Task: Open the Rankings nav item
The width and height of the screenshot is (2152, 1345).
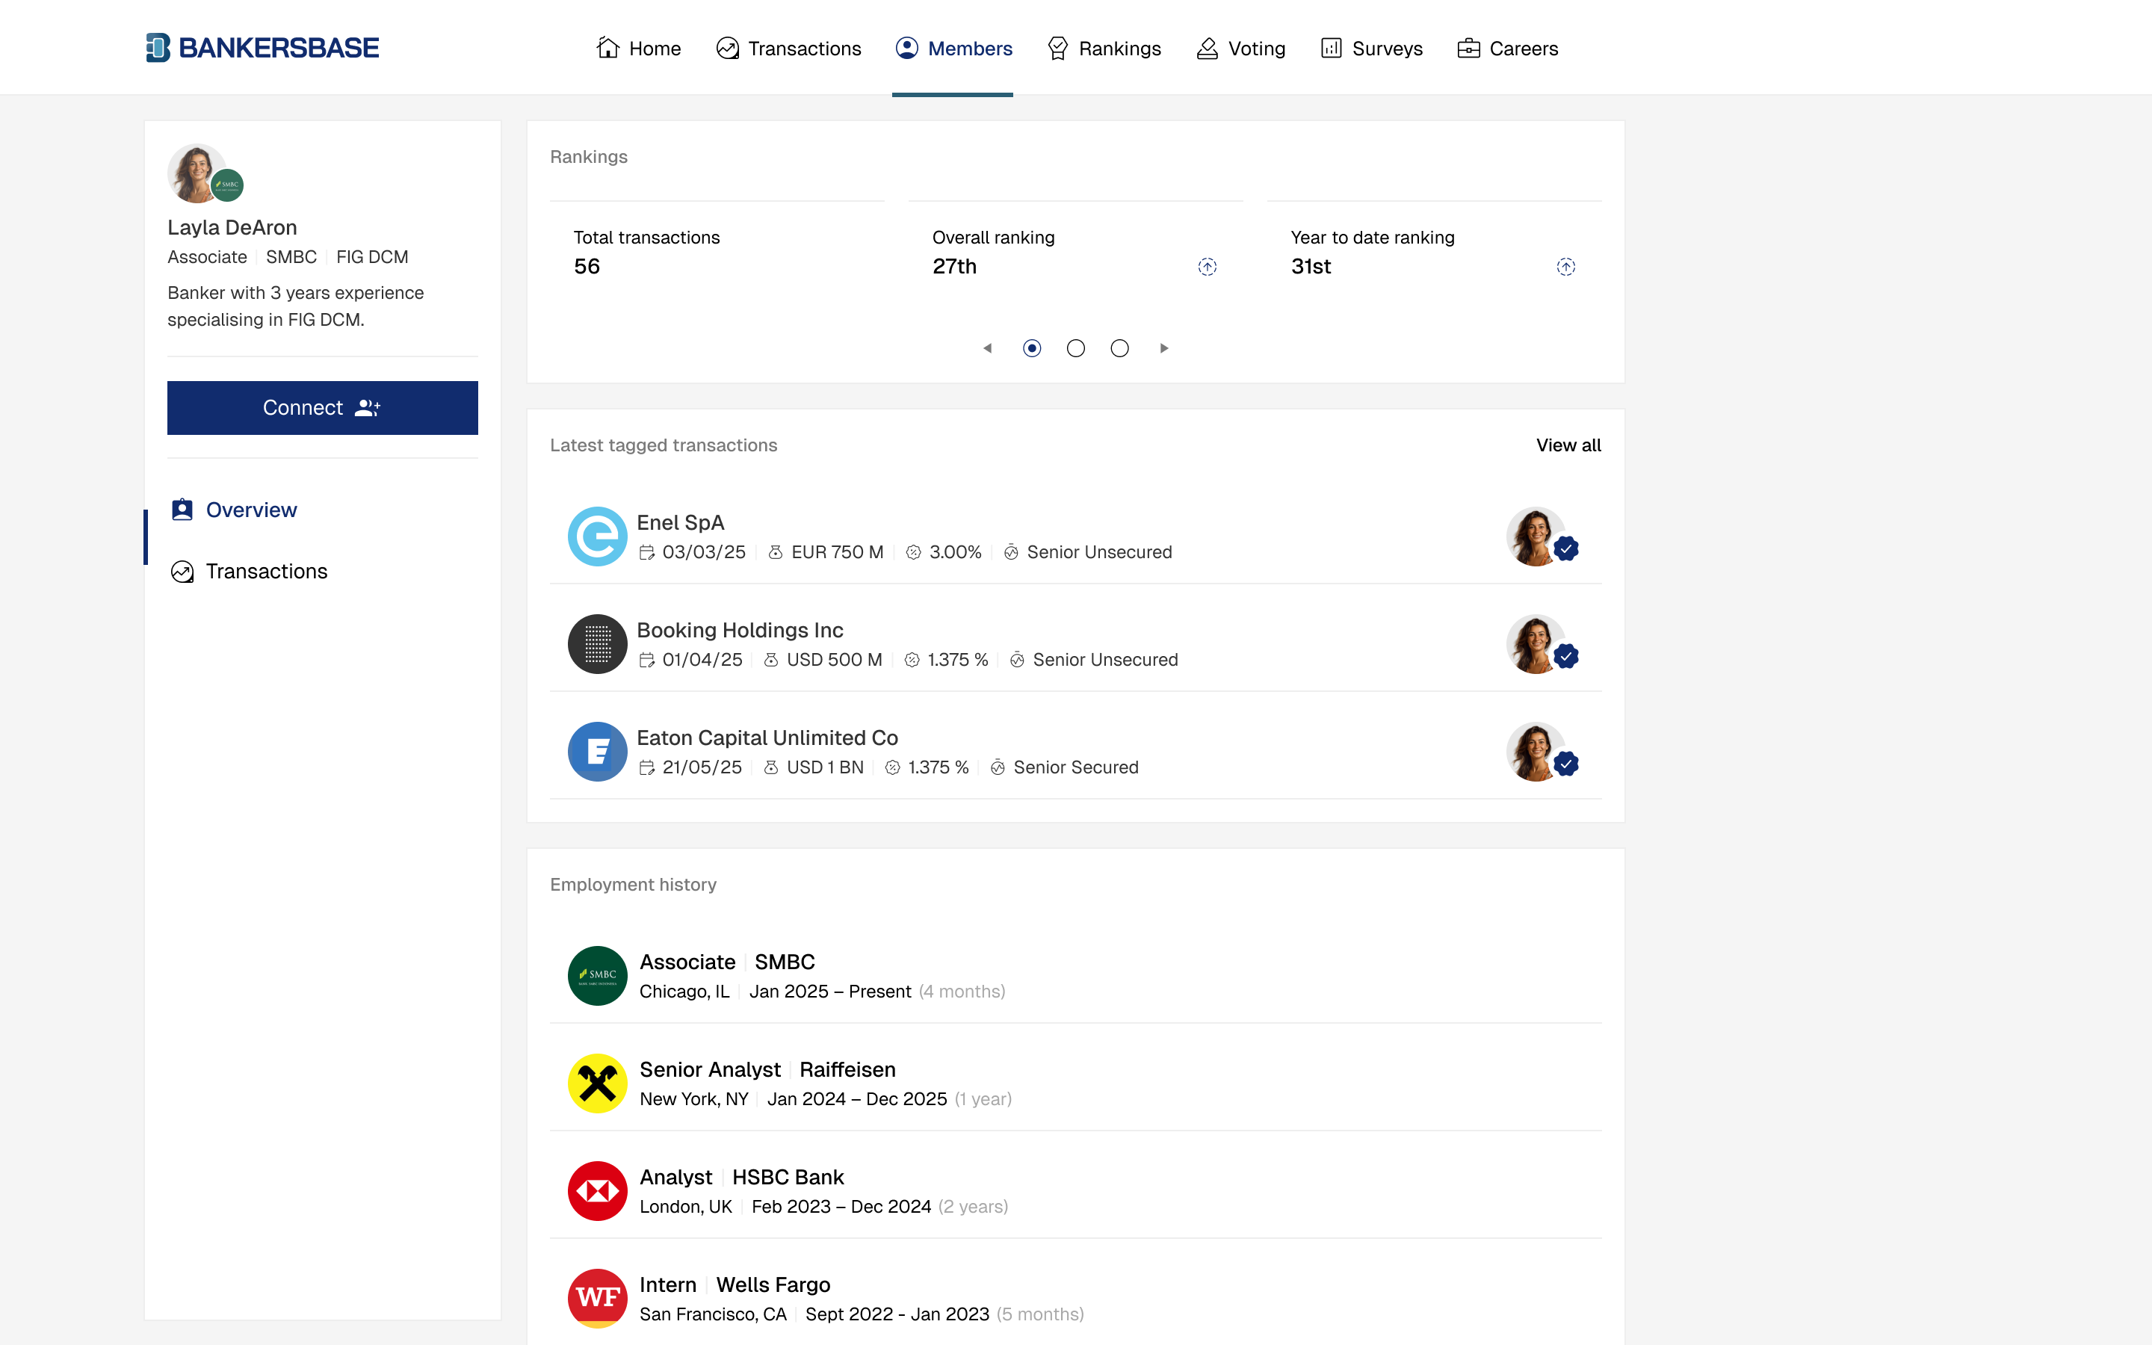Action: pos(1104,48)
